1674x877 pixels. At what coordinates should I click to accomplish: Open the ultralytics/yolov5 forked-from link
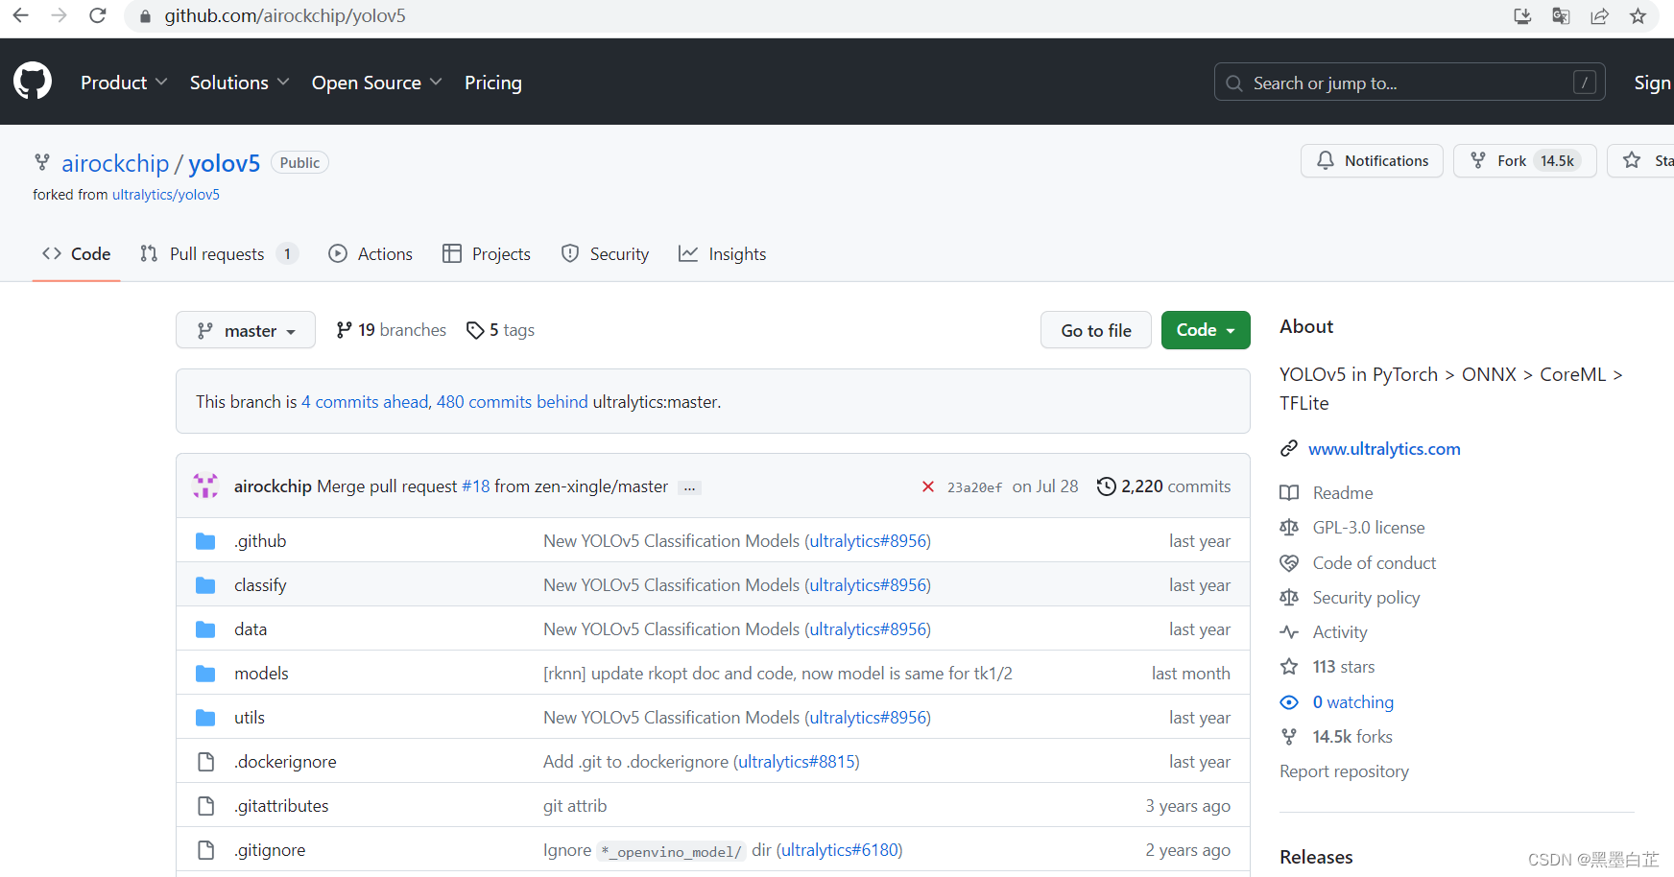(x=166, y=195)
